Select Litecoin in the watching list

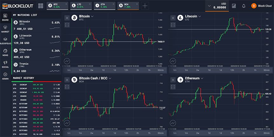37,39
